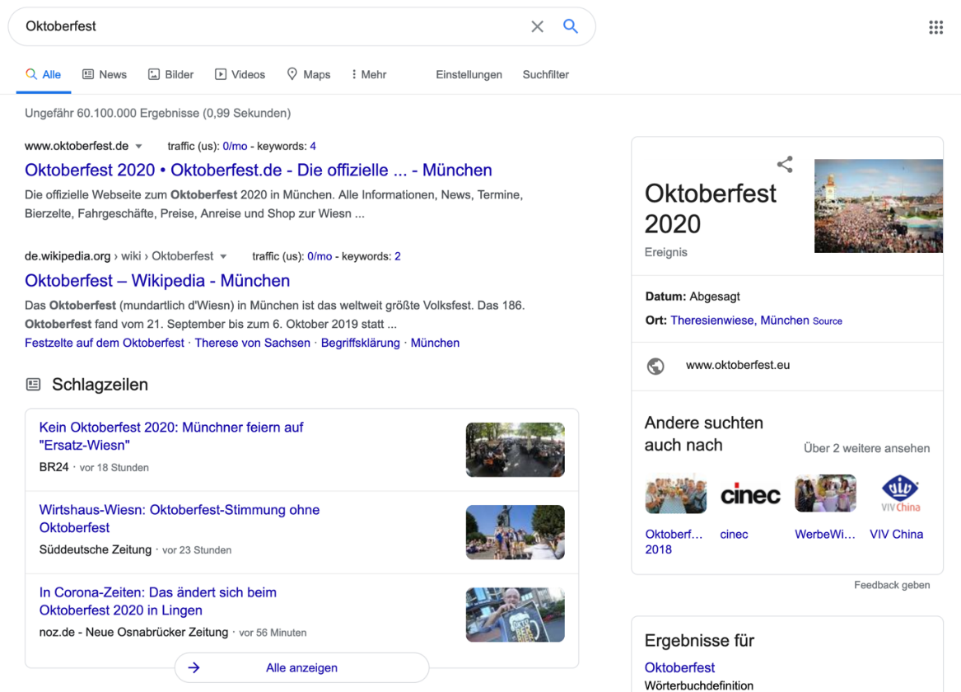Open the Oktoberfest 2020 official website result
Viewport: 961px width, 692px height.
click(258, 170)
